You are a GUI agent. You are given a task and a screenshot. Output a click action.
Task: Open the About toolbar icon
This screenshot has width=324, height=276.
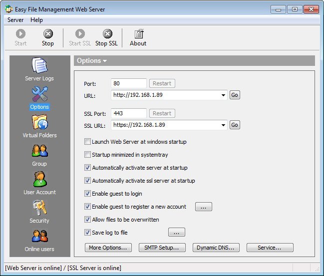tap(138, 37)
